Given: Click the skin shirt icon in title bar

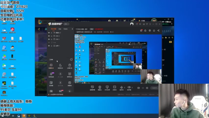Looking at the screenshot, I should click(x=147, y=24).
